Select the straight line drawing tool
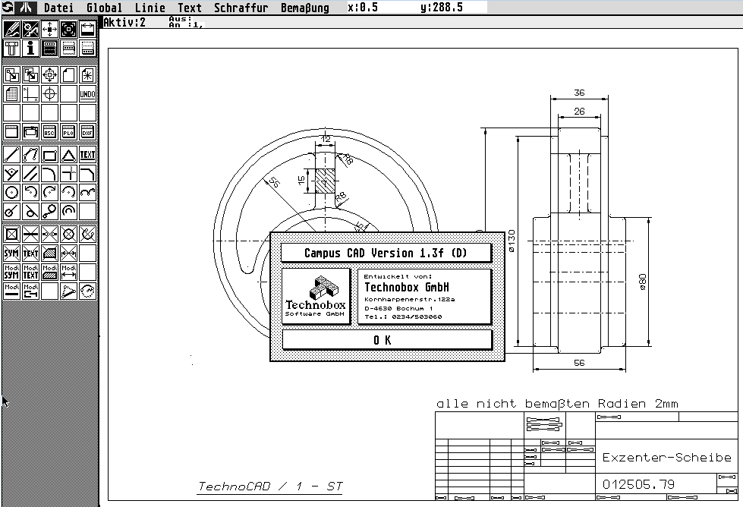The width and height of the screenshot is (743, 507). 11,155
